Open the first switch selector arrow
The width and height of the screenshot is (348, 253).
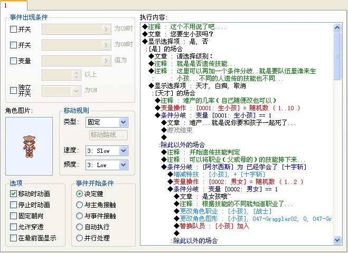pos(106,29)
